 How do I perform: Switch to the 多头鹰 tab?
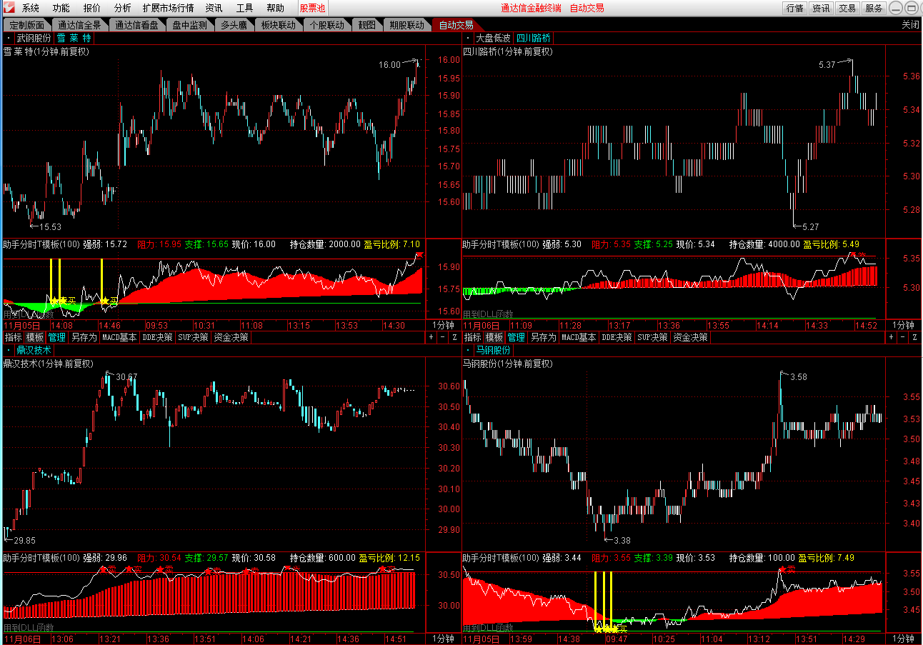233,25
